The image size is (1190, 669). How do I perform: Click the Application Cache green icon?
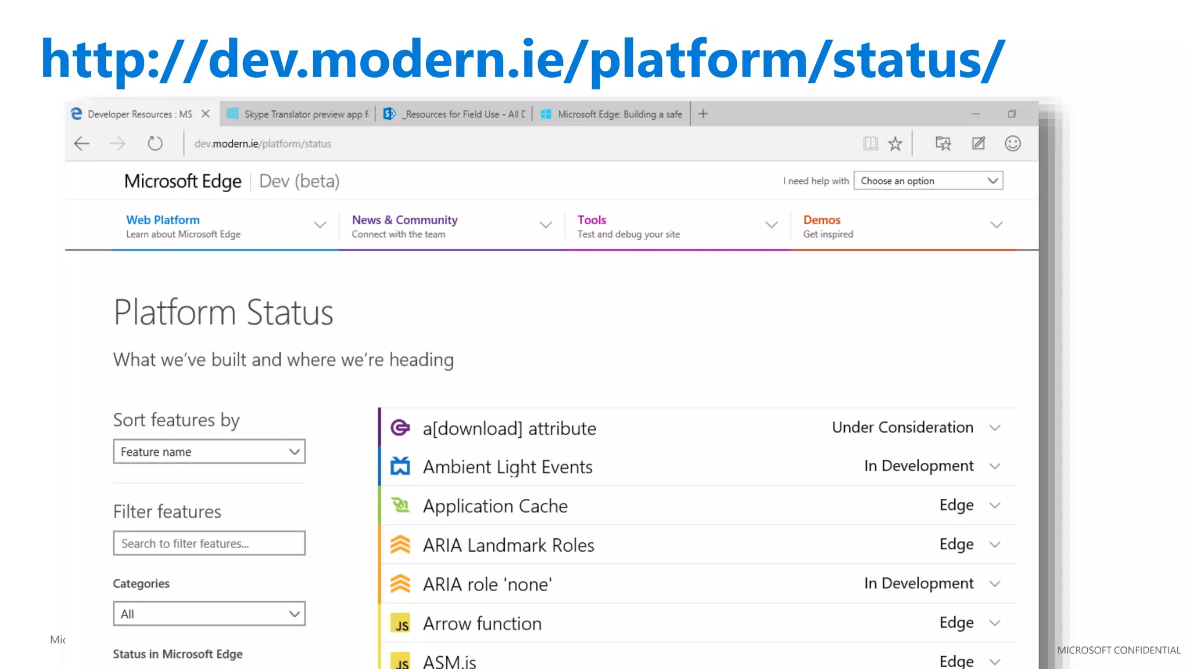tap(400, 505)
